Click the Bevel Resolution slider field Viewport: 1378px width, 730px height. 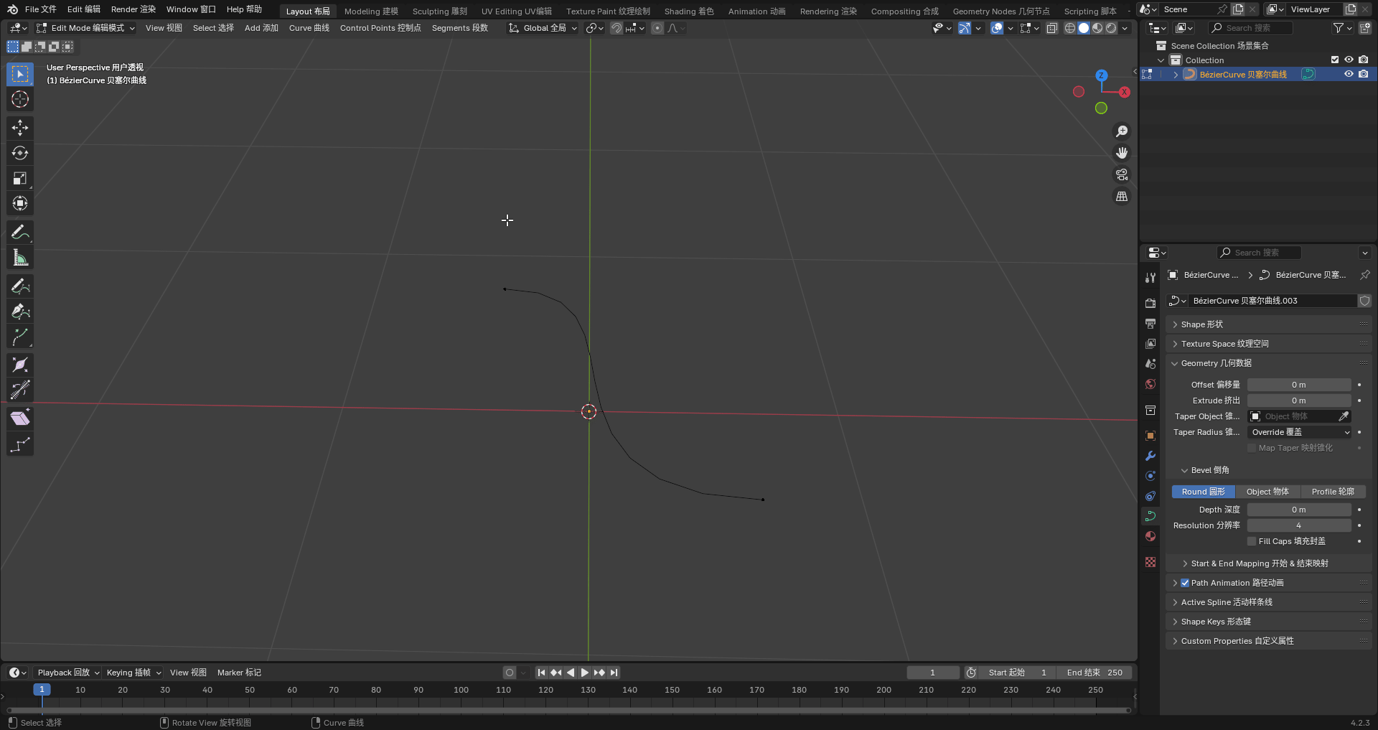click(x=1299, y=525)
